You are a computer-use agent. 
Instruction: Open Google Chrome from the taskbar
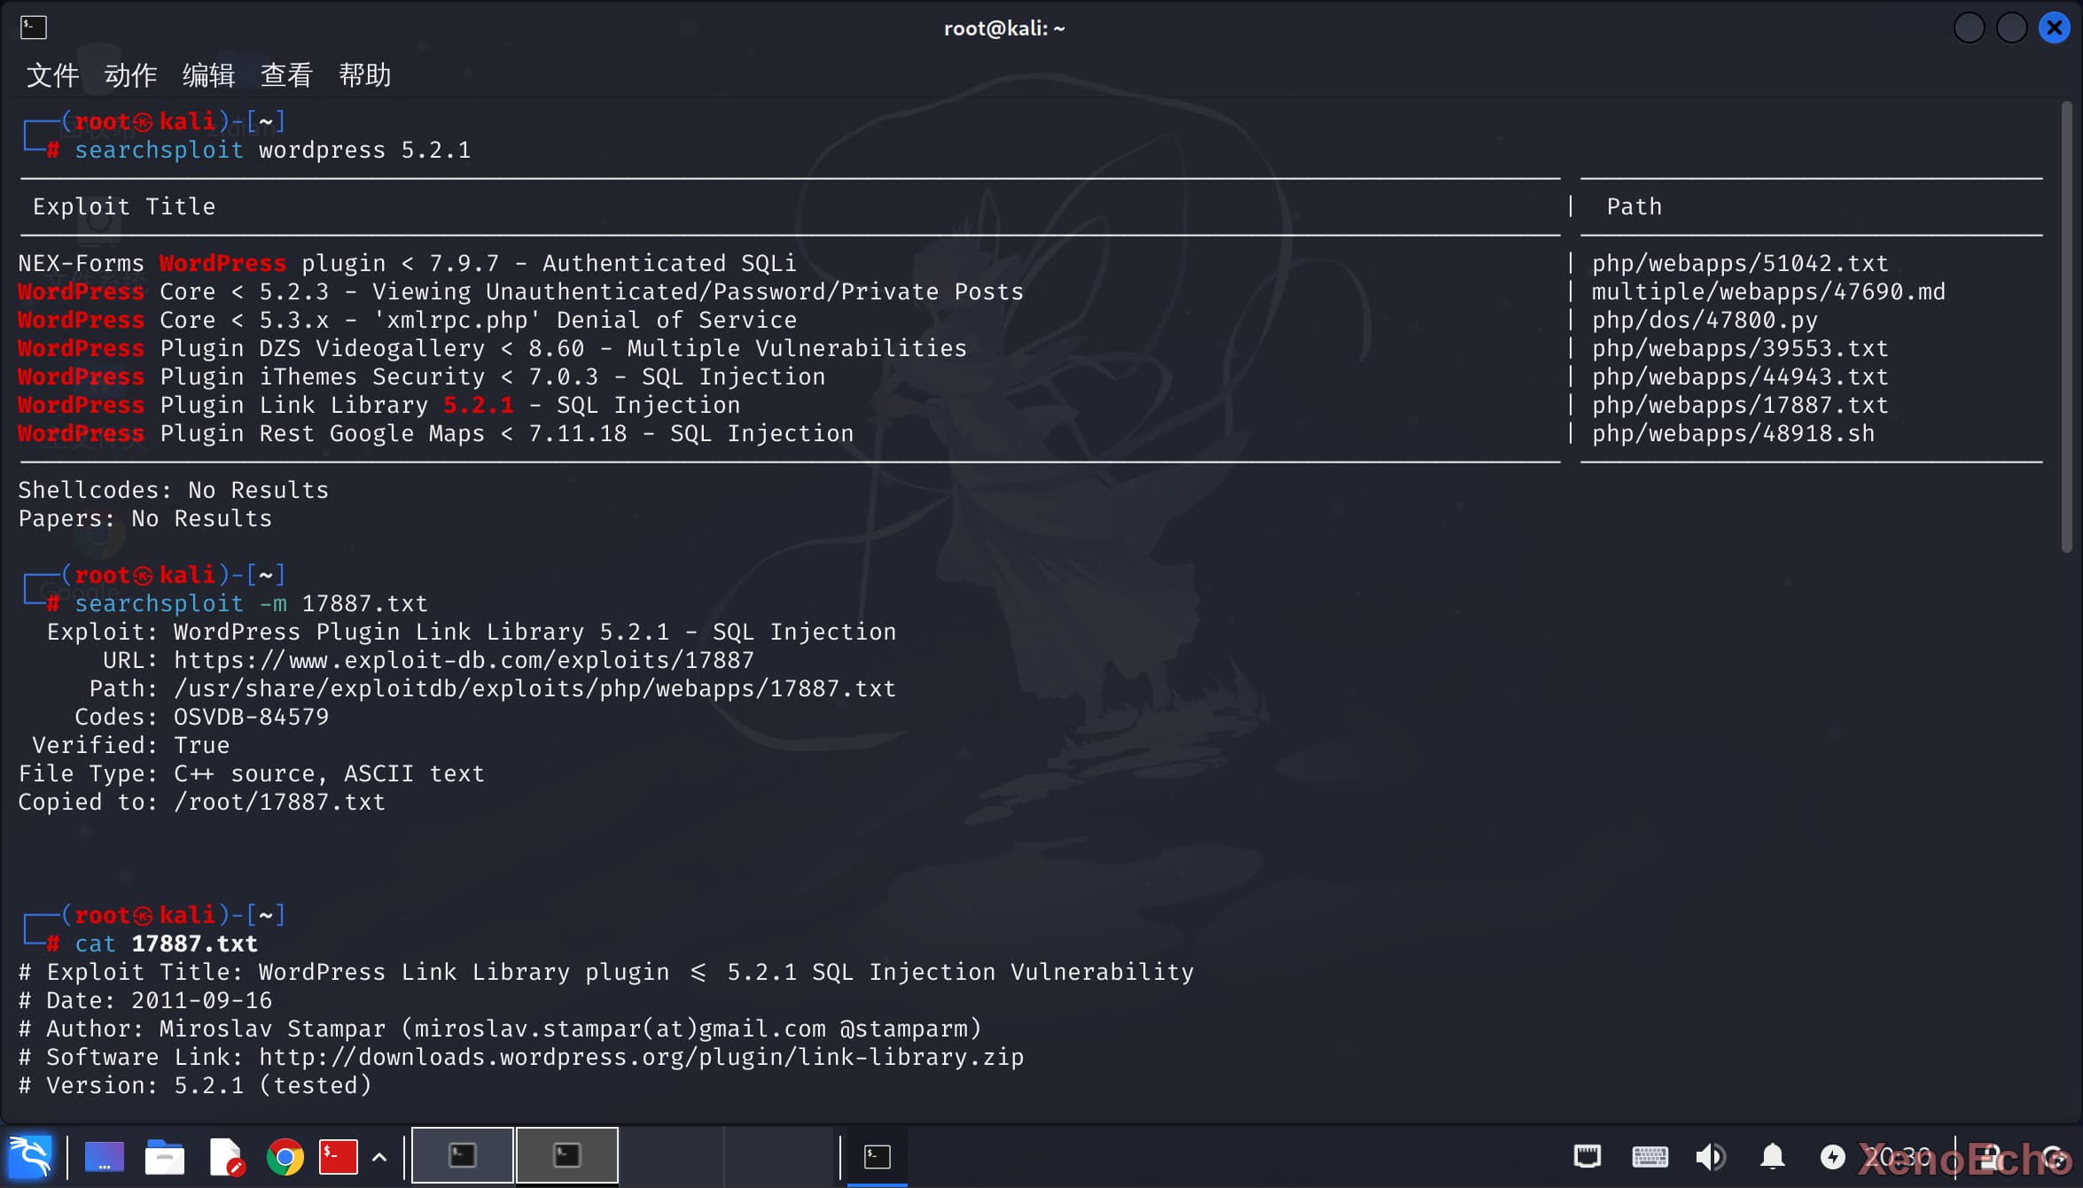(x=285, y=1156)
